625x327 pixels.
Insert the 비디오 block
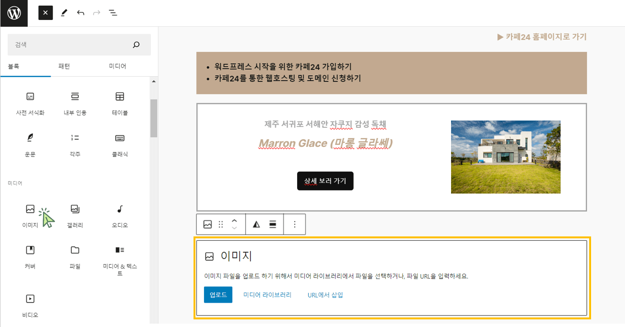coord(30,306)
